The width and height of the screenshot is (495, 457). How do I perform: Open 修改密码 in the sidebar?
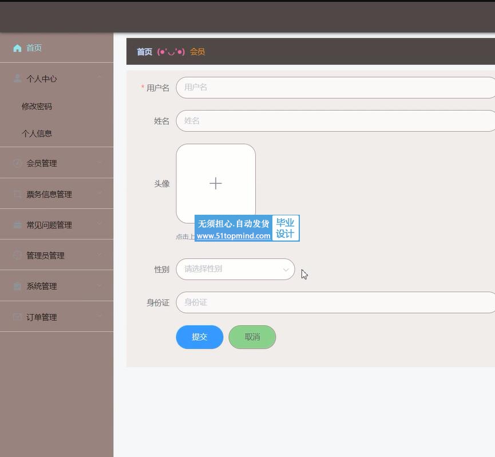(37, 107)
